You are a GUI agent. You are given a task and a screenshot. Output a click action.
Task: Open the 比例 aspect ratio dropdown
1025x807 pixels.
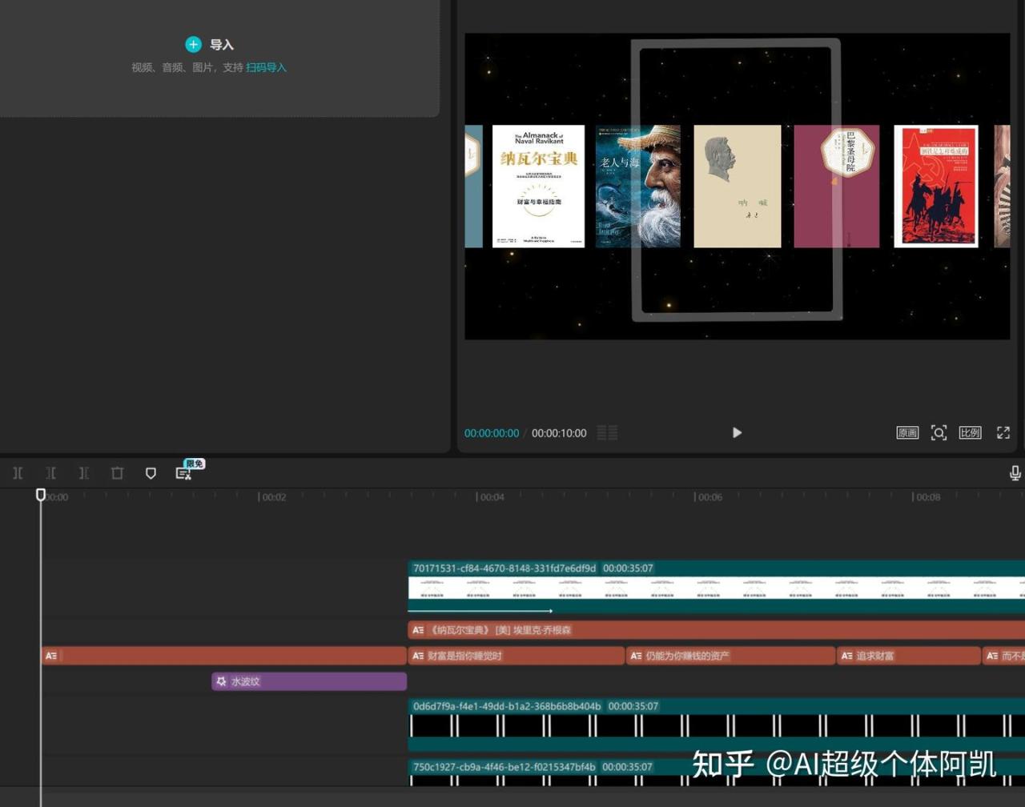[x=970, y=433]
